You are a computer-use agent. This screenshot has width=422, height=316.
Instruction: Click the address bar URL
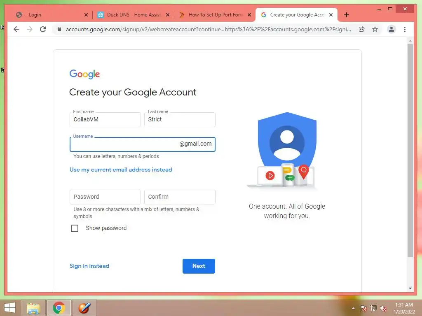coord(208,29)
